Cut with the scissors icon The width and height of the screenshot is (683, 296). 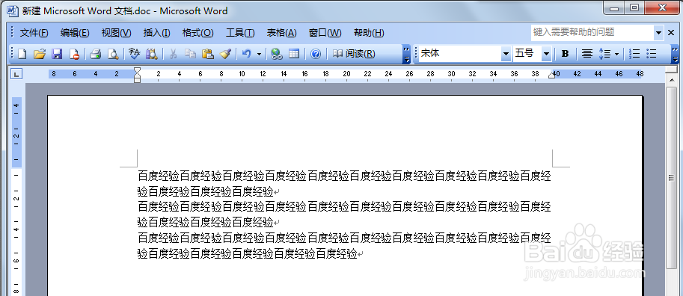pos(173,54)
